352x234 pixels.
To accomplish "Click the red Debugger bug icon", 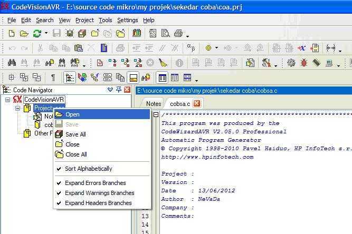I will point(304,63).
